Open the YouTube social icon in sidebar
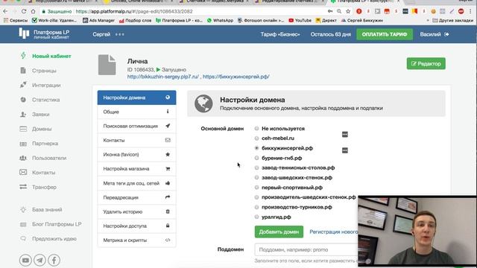 point(25,260)
